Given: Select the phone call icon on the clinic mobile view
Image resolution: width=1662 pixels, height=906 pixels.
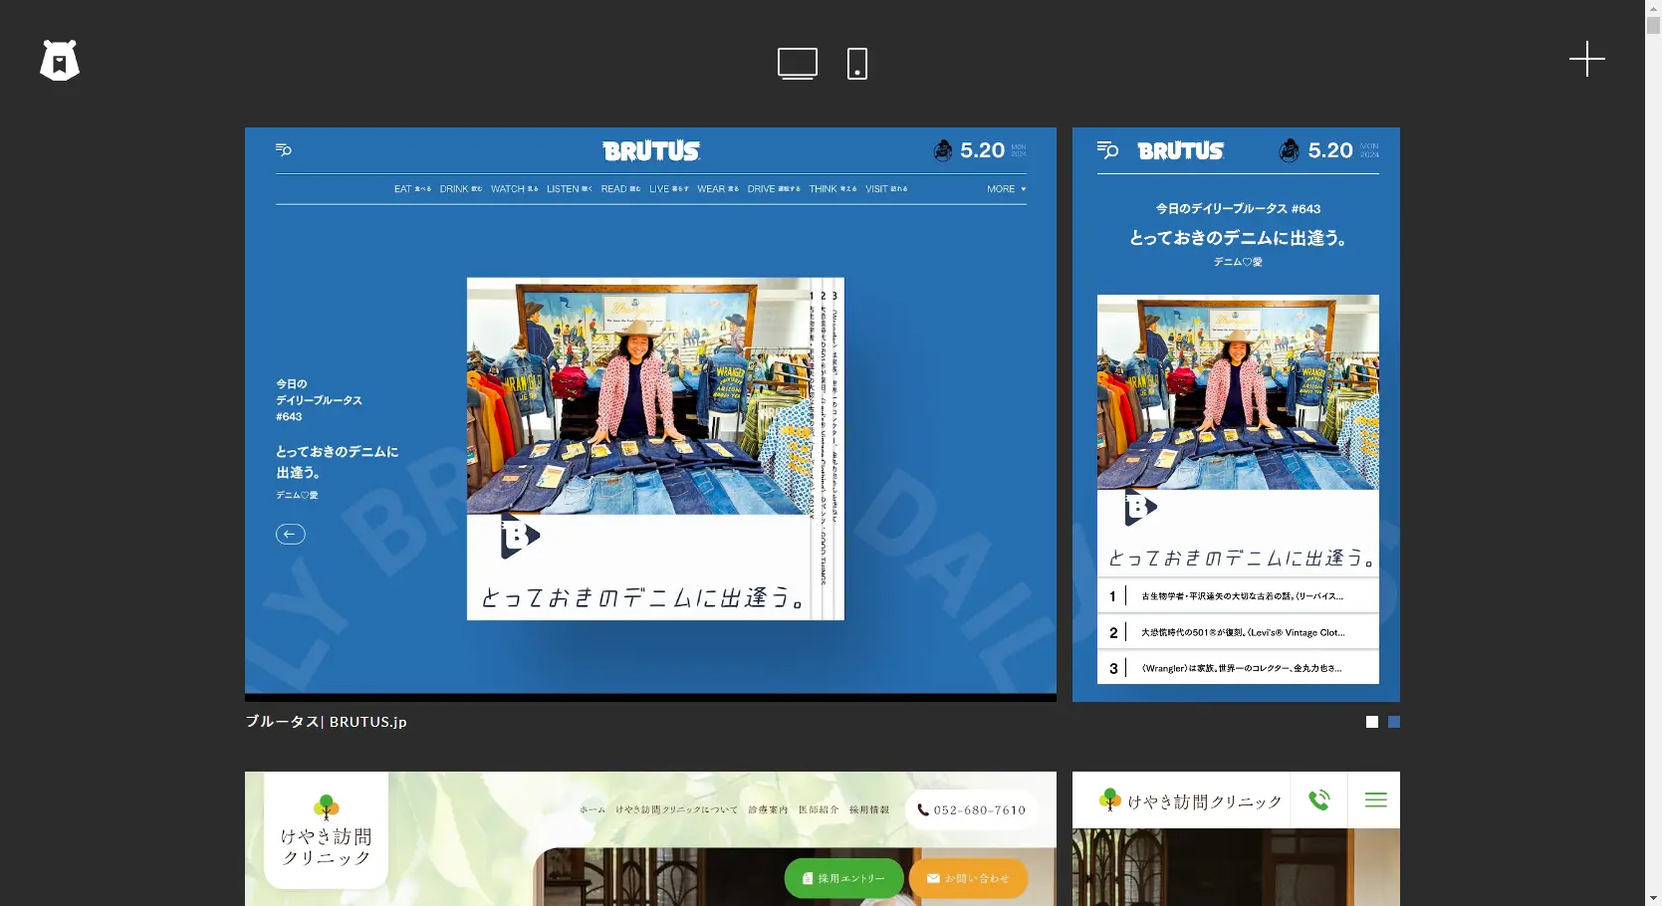Looking at the screenshot, I should pos(1318,799).
